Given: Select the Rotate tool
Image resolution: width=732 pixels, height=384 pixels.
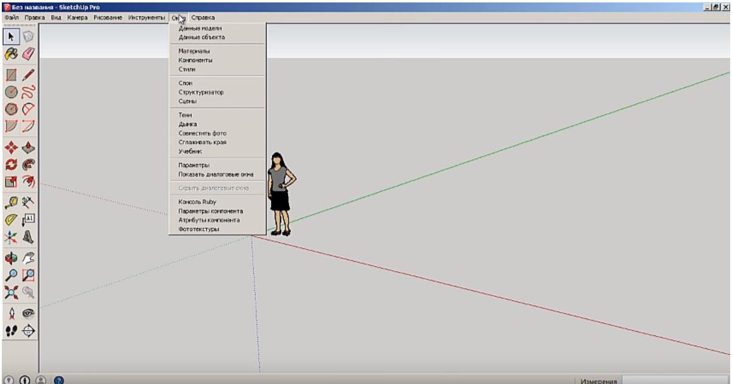Looking at the screenshot, I should [11, 164].
